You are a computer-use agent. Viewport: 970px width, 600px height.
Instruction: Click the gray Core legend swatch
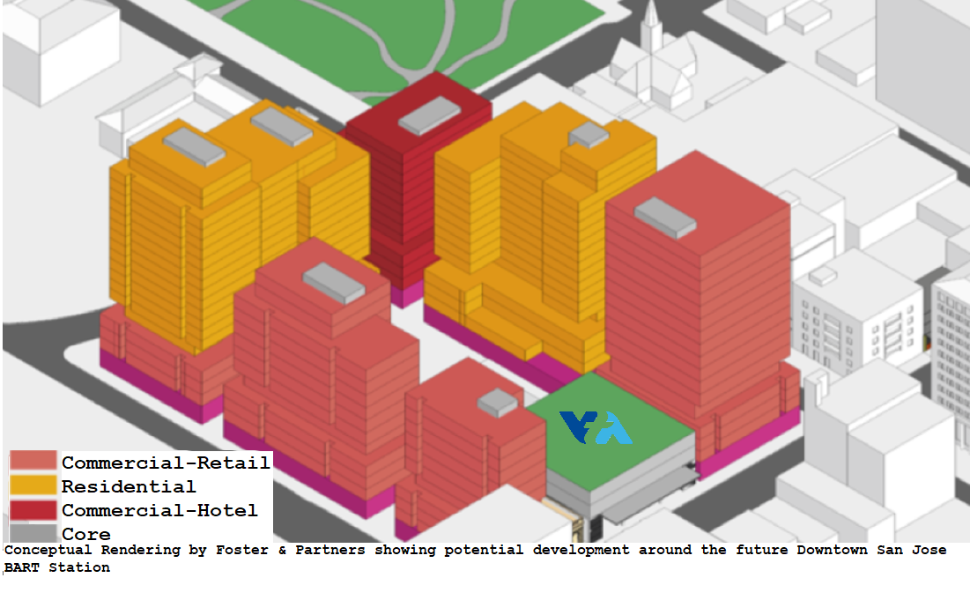tap(33, 532)
